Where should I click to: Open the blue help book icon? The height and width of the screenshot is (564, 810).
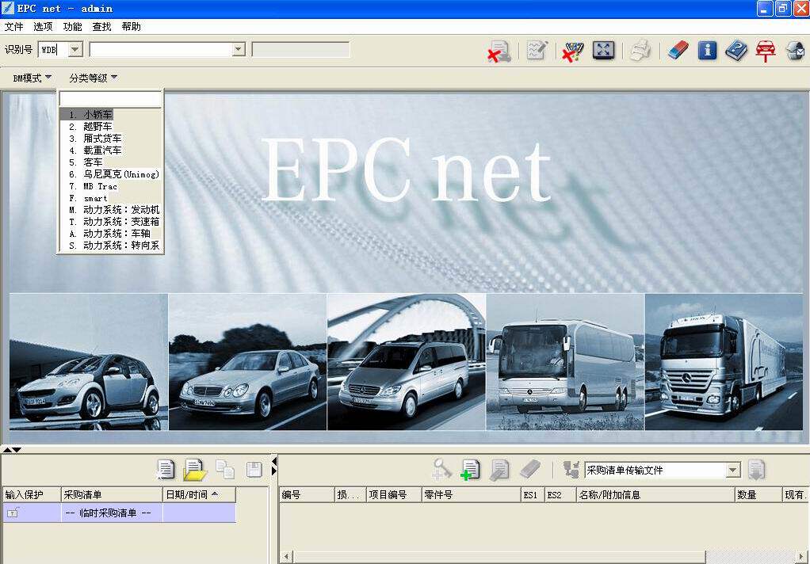pos(736,50)
